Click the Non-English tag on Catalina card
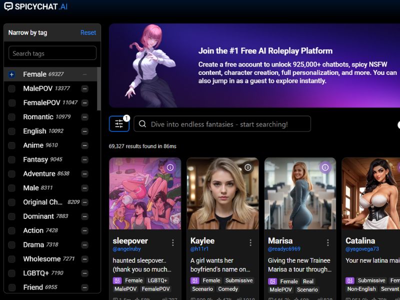 361,289
